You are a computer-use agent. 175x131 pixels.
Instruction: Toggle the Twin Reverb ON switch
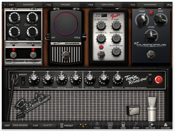pyautogui.click(x=150, y=80)
